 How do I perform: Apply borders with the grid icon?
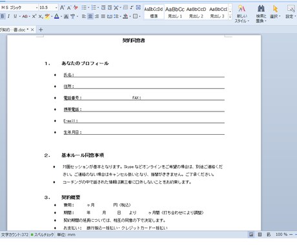(136, 16)
